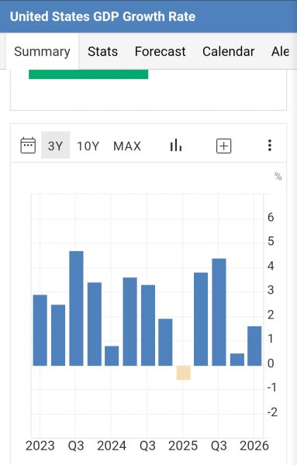Select the short bar at 2024
The height and width of the screenshot is (465, 297).
(x=112, y=356)
